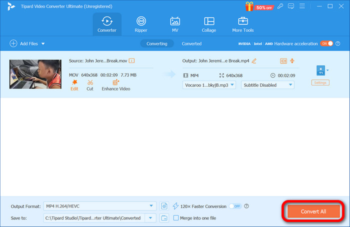Open the Collage module

(x=209, y=24)
